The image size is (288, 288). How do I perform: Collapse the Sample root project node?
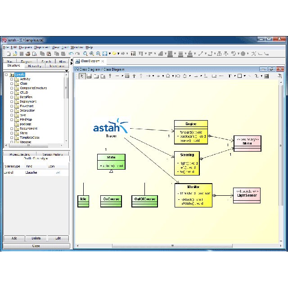[6, 75]
